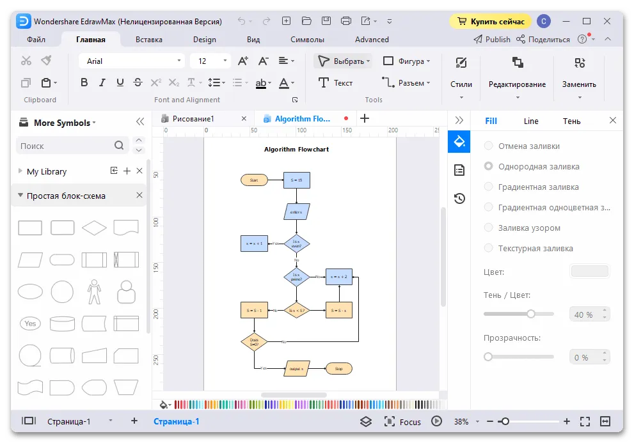Apply Subscript formatting
Image resolution: width=634 pixels, height=443 pixels.
pos(174,82)
